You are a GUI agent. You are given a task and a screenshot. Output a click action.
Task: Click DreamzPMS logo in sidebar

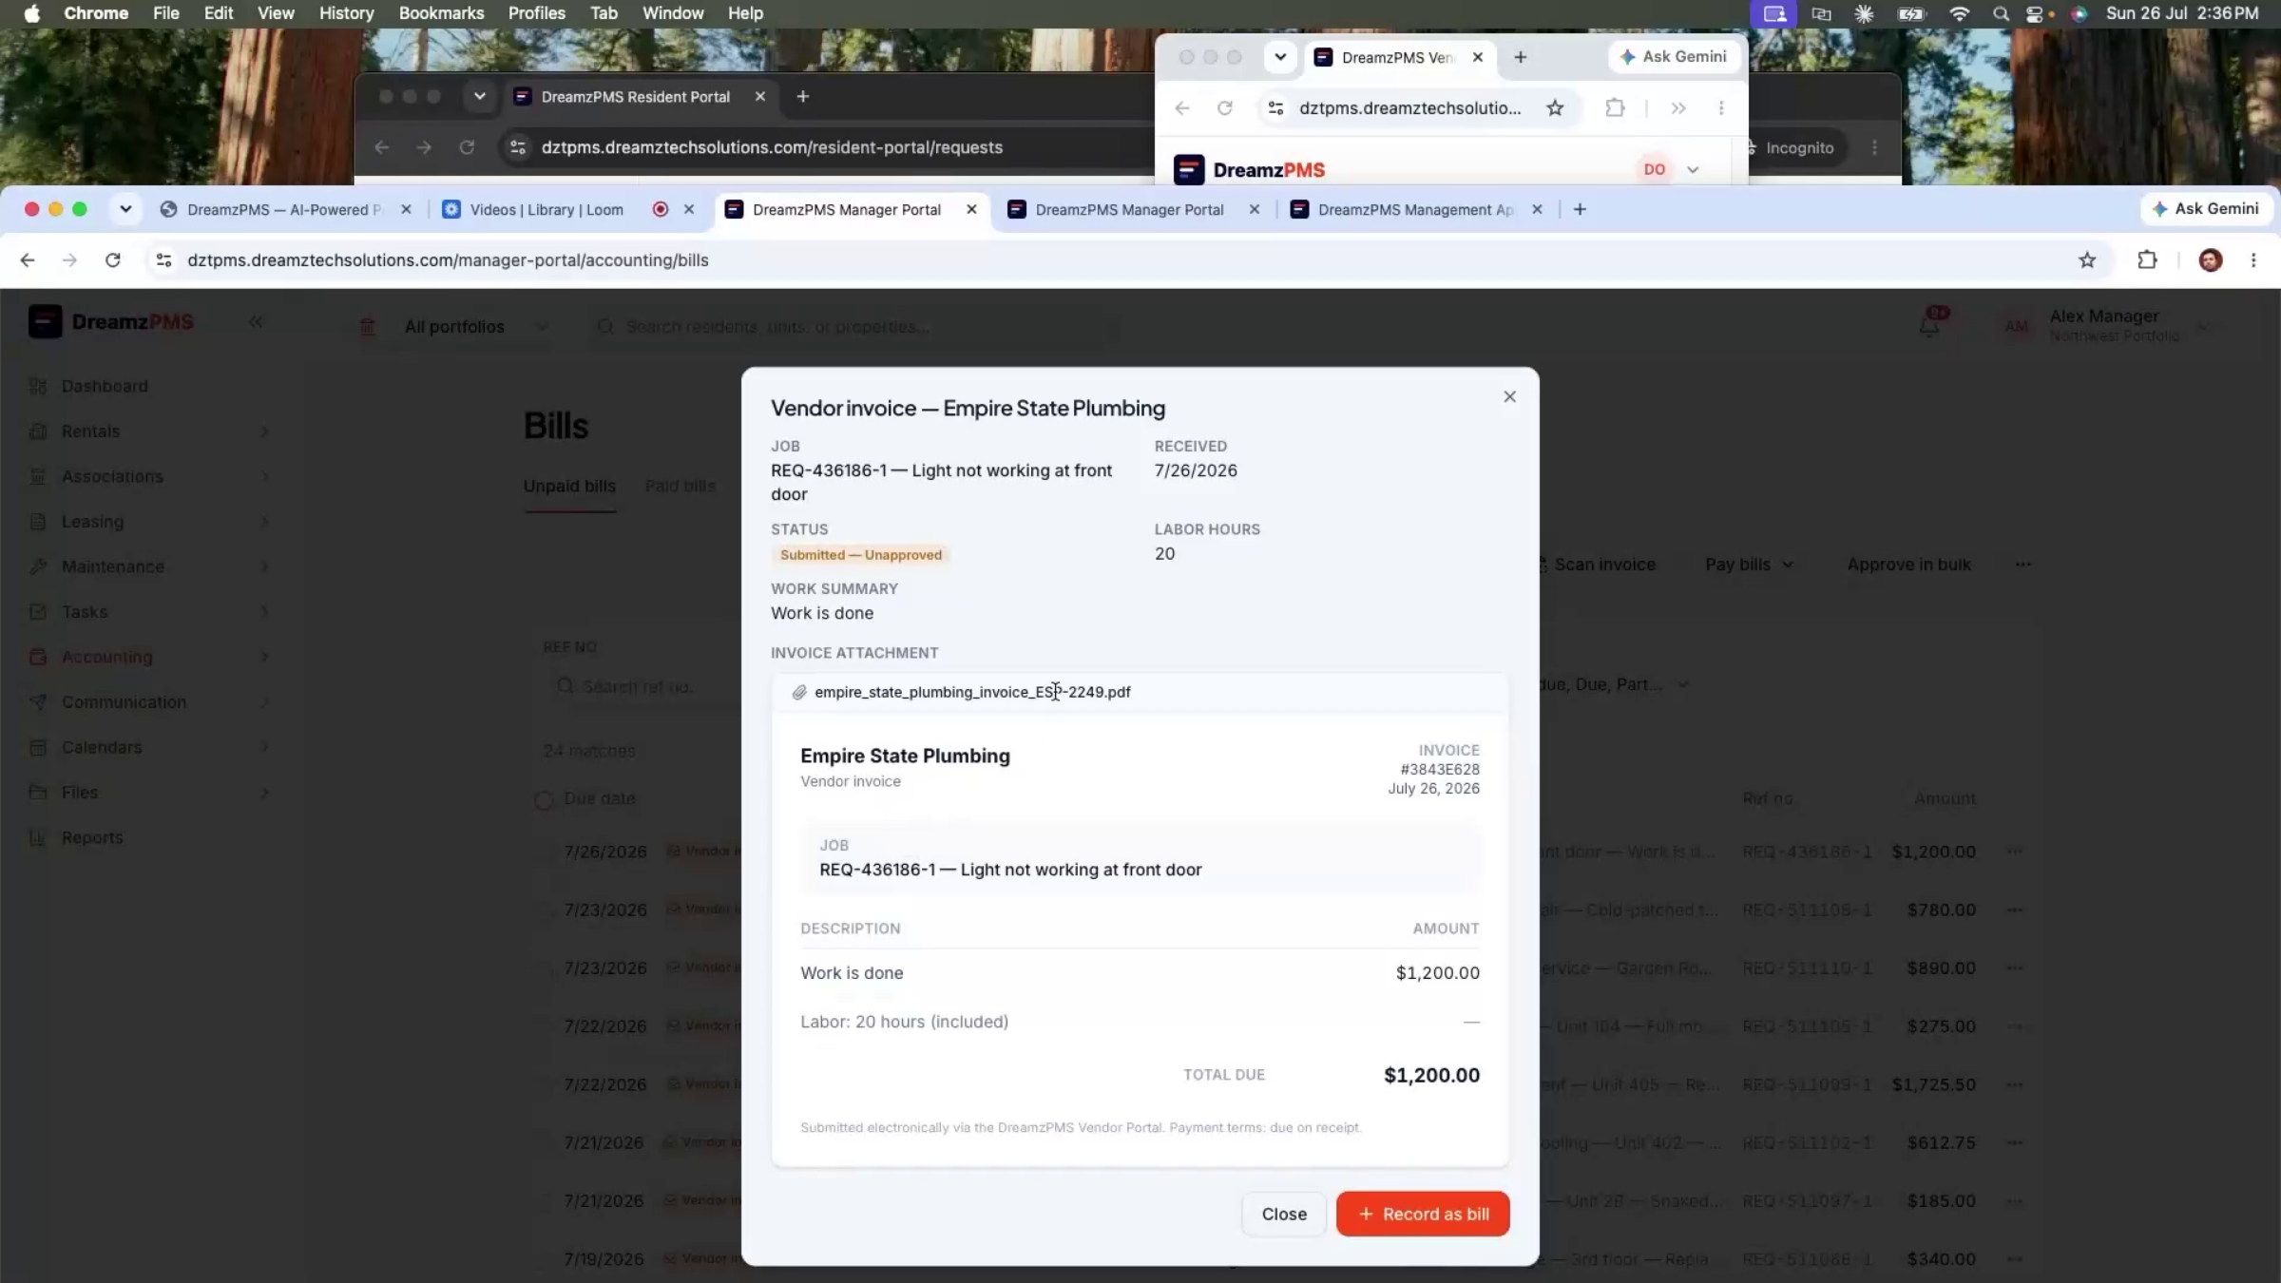(x=111, y=322)
